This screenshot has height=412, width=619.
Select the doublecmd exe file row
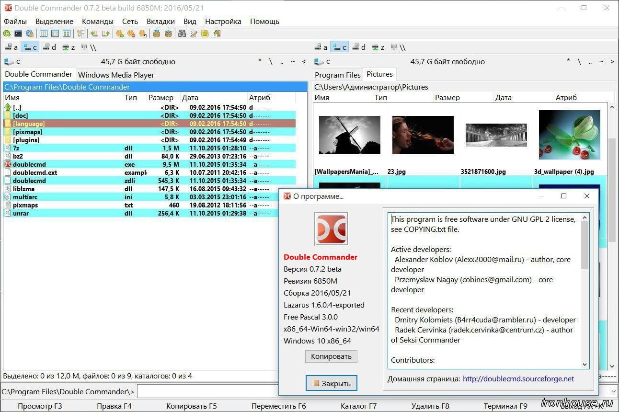149,164
